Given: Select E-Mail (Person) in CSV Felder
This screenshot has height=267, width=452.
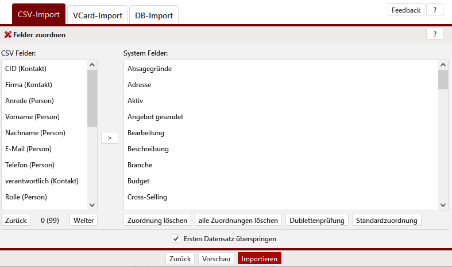Looking at the screenshot, I should [28, 149].
